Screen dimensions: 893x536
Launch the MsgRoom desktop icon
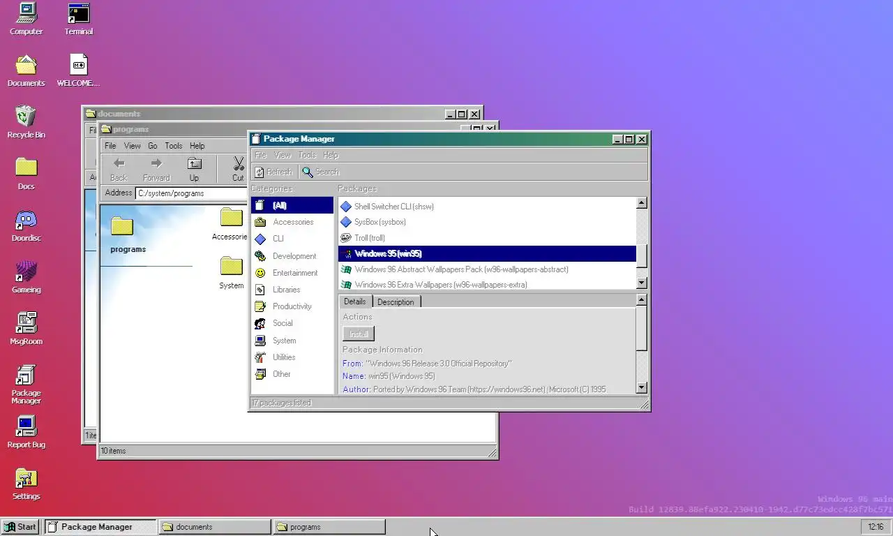(26, 329)
